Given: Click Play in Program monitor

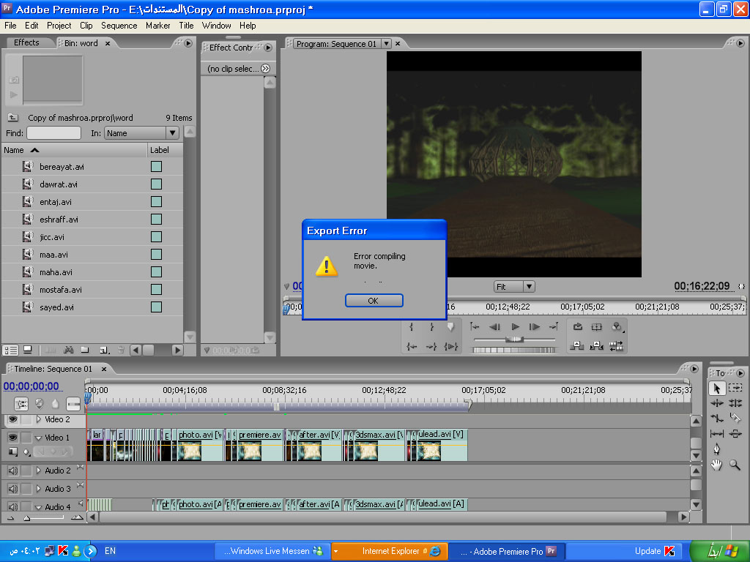Looking at the screenshot, I should click(515, 327).
